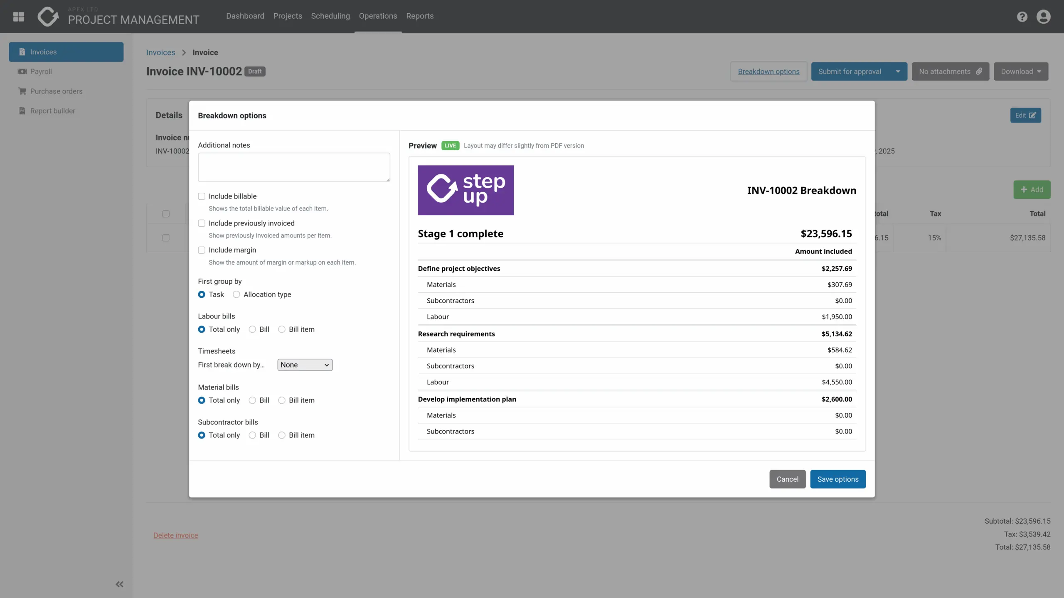Open the Download dropdown menu
Screen dimensions: 1064x598
1021,71
